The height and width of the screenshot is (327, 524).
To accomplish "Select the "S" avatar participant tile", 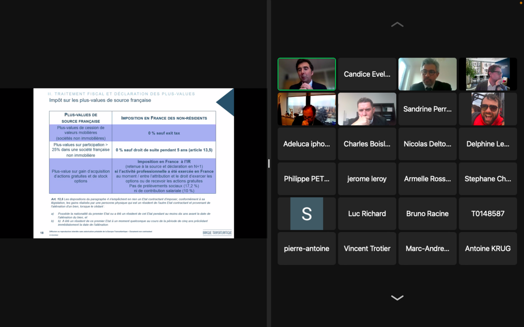I will [307, 214].
